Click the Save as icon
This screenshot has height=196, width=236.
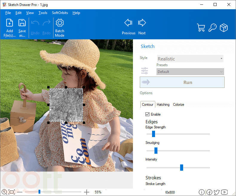point(22,23)
